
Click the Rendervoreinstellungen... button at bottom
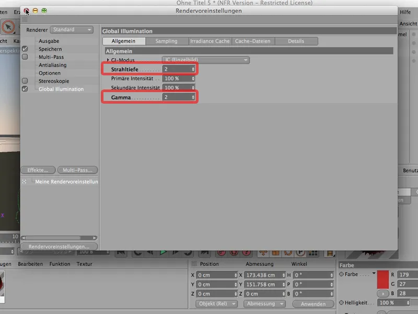pyautogui.click(x=59, y=246)
